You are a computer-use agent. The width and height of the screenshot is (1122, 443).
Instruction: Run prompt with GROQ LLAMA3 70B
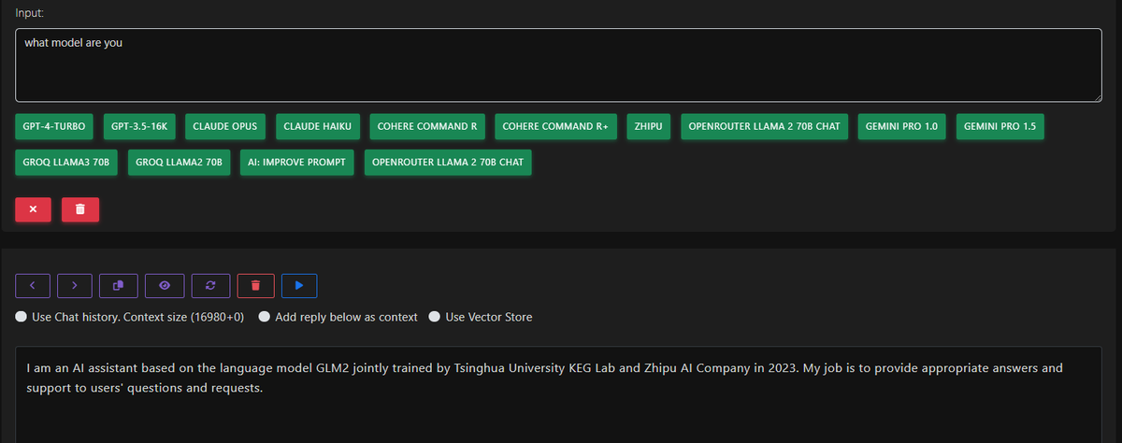(67, 163)
